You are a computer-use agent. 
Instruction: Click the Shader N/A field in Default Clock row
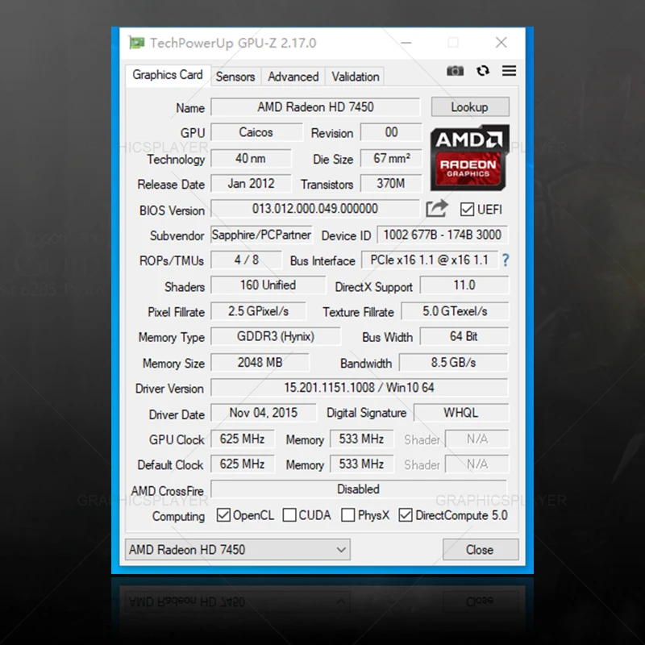pyautogui.click(x=477, y=464)
